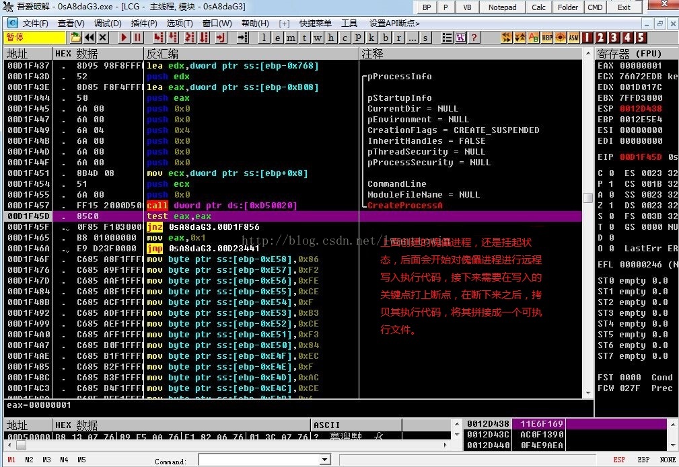The image size is (679, 467).
Task: Open the 设置API断点> menu
Action: (x=394, y=23)
